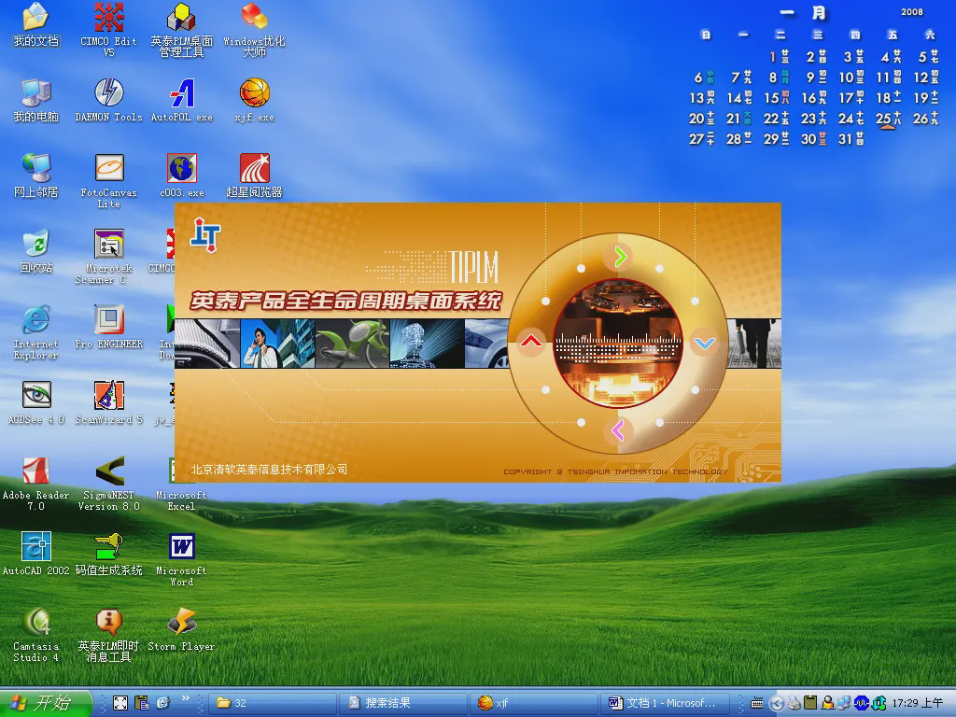The width and height of the screenshot is (956, 717).
Task: Click the taskbar clock showing 17:29
Action: [918, 703]
